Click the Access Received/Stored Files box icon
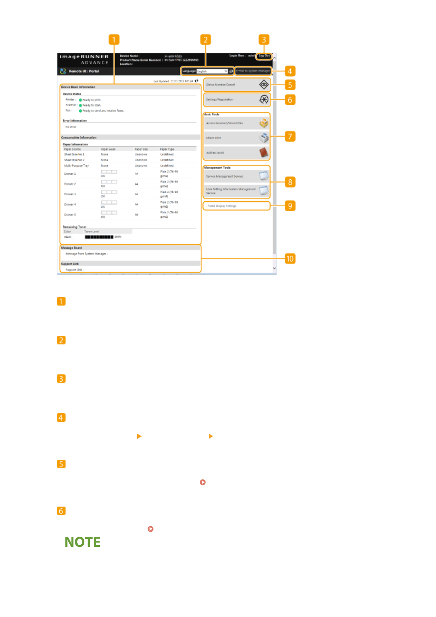This screenshot has width=436, height=617. (x=264, y=123)
